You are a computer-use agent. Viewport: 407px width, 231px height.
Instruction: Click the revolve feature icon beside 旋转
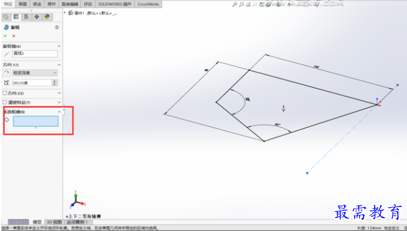tap(6, 27)
